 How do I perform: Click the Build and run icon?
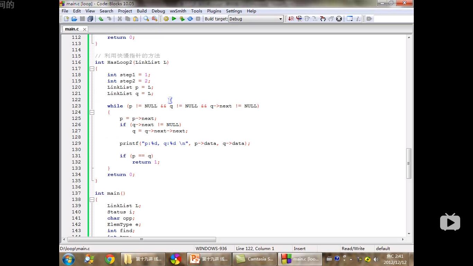coord(182,19)
